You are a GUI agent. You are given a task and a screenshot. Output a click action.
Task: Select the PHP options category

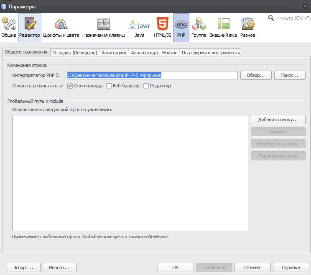[181, 28]
